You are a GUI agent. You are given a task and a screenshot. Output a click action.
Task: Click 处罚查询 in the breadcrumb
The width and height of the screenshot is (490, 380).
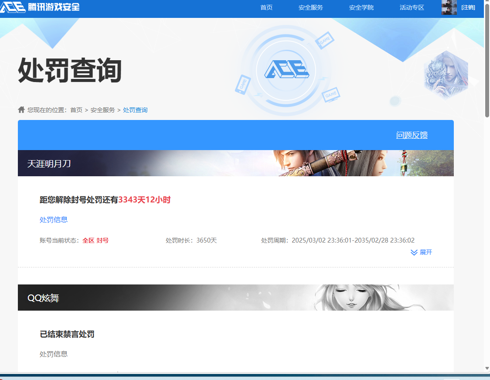(x=135, y=110)
